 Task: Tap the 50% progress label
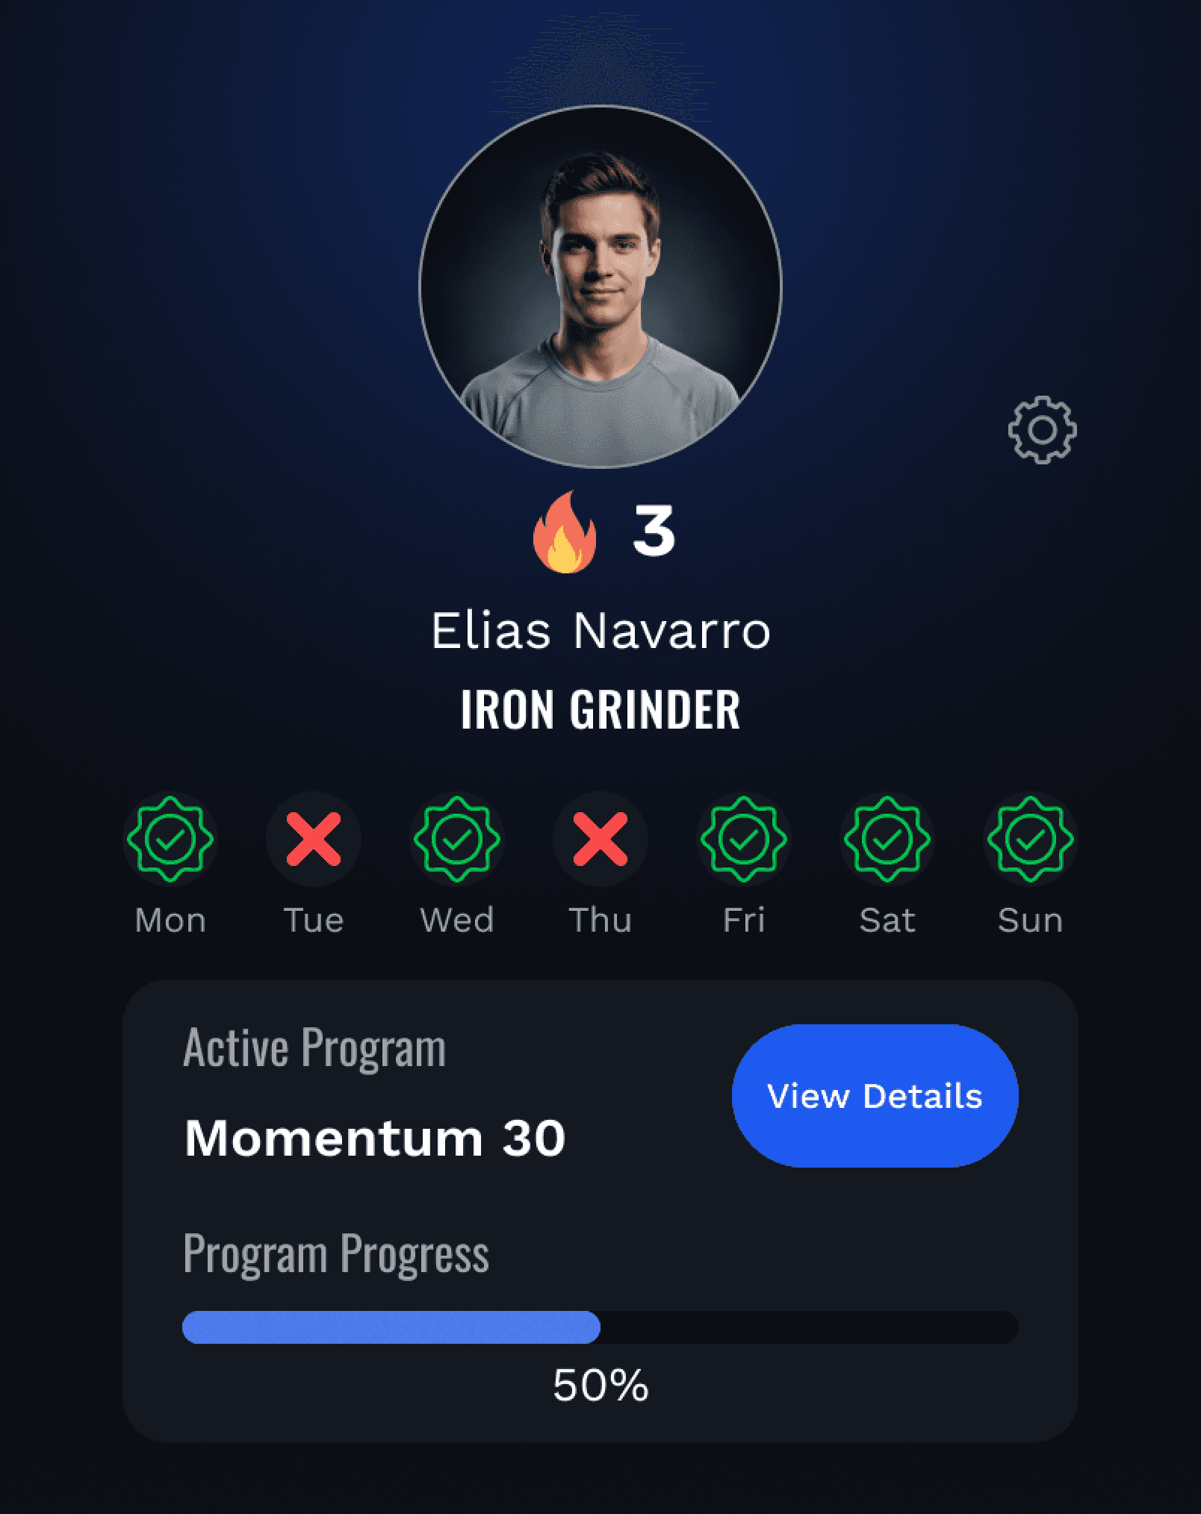click(x=600, y=1386)
